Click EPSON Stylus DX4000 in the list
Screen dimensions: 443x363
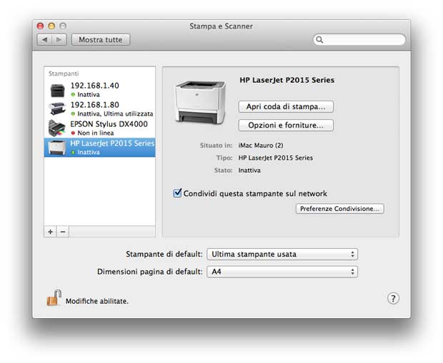pos(109,124)
